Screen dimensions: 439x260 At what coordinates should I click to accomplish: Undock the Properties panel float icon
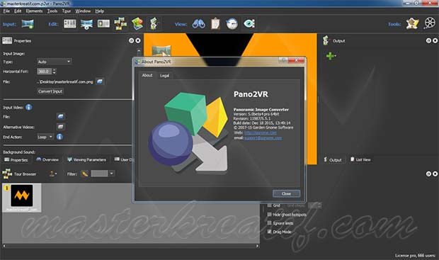click(131, 40)
